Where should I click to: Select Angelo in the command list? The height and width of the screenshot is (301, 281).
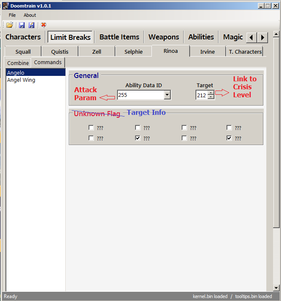tap(36, 73)
